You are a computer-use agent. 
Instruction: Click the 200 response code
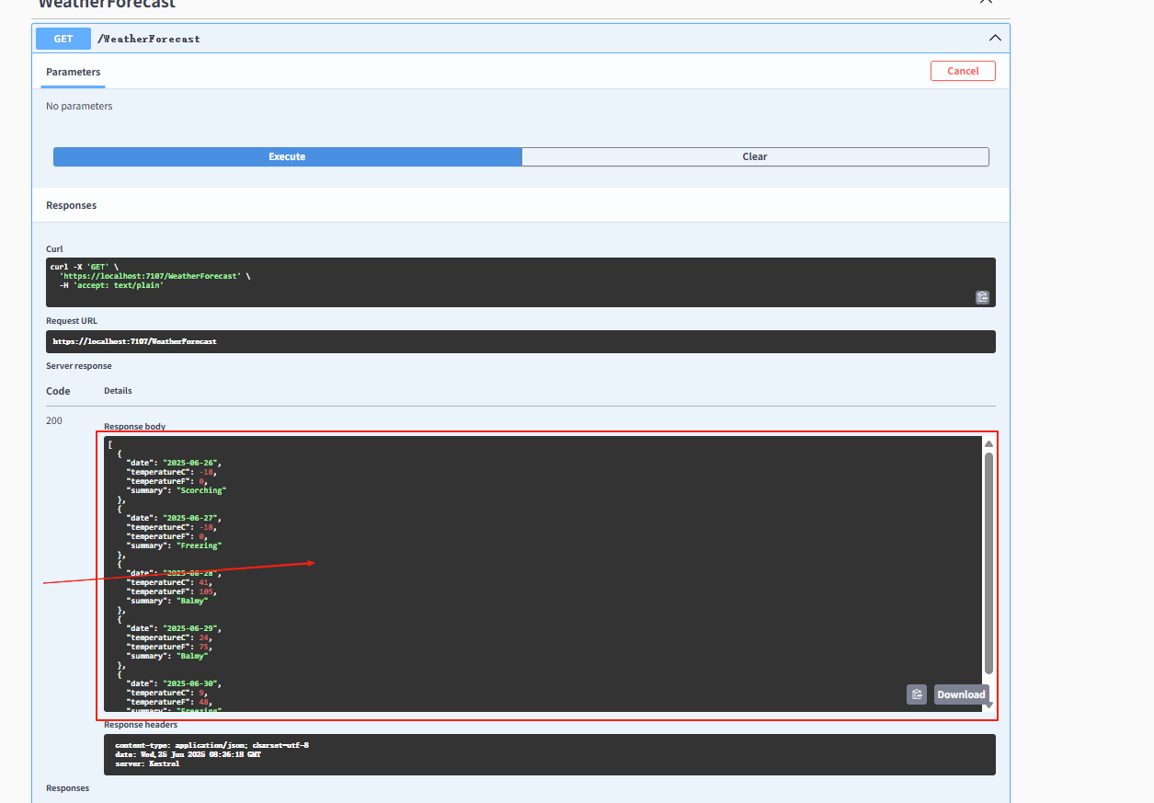tap(54, 420)
